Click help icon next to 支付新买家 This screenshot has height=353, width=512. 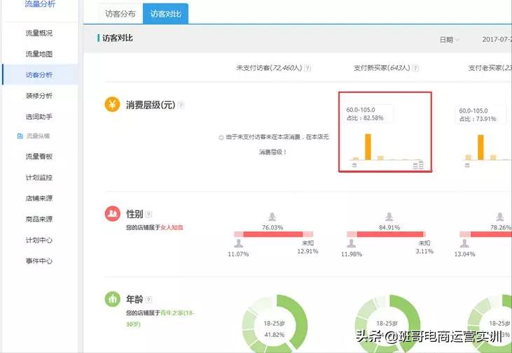pyautogui.click(x=415, y=68)
